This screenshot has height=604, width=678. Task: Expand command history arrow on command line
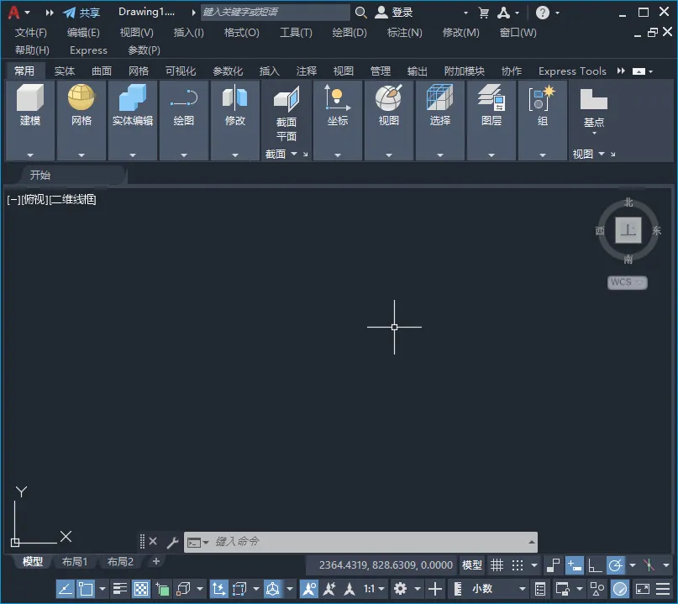click(532, 542)
